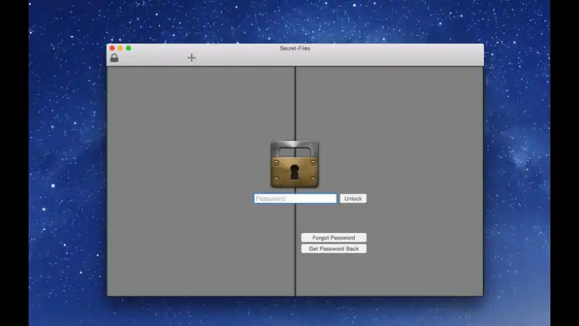Viewport: 579px width, 326px height.
Task: Click the metal shackle of the padlock
Action: (x=294, y=148)
